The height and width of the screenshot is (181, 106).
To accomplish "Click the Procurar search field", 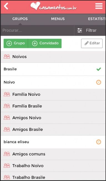I will point(37,30).
